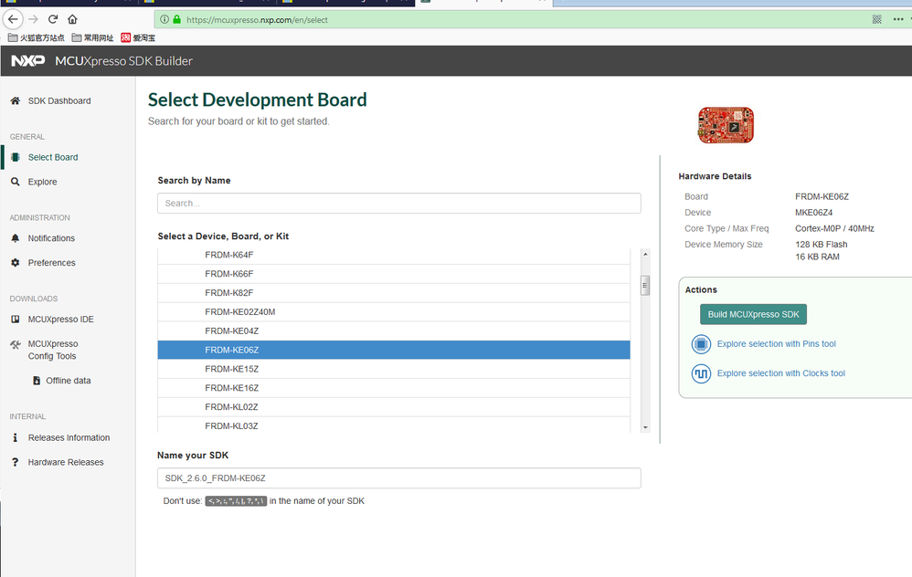The image size is (912, 577).
Task: Click the board list scrollbar up arrow
Action: point(645,254)
